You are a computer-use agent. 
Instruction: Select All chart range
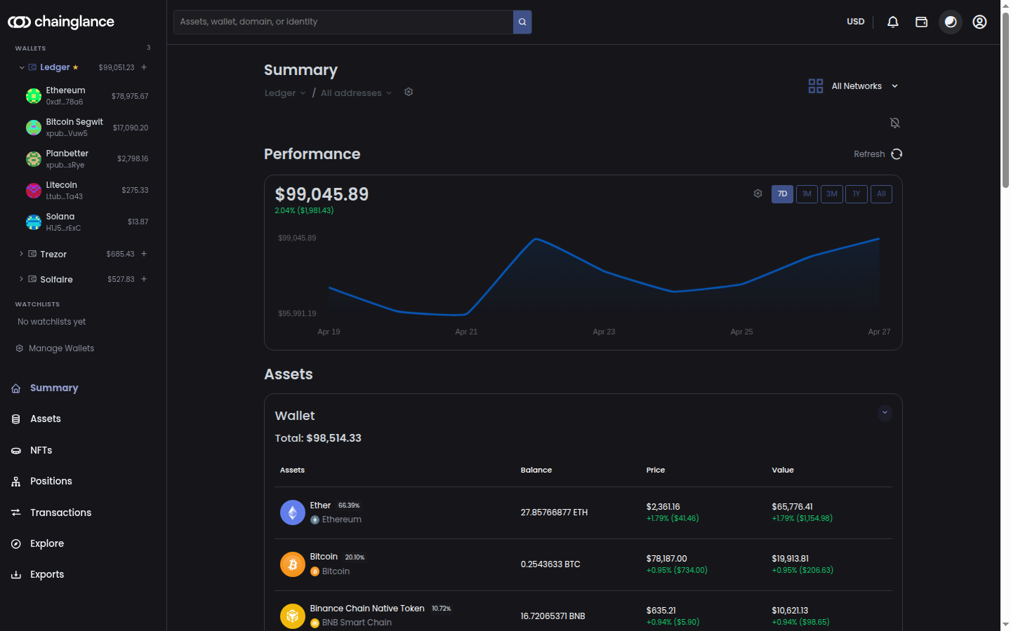pos(881,194)
